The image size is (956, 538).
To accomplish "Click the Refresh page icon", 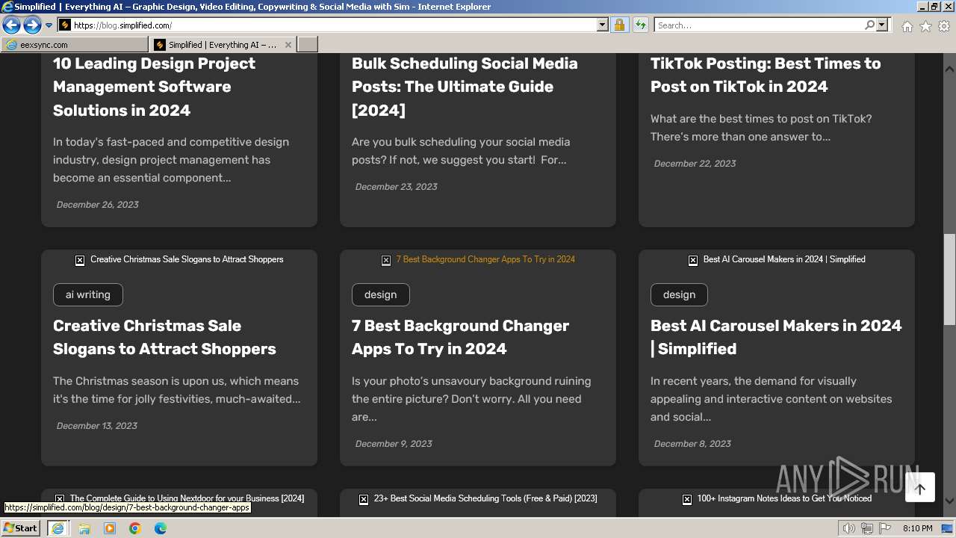I will point(640,25).
